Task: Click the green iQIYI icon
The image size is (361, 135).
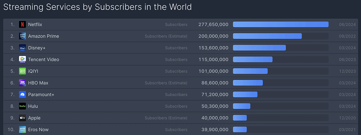Action: coord(23,71)
